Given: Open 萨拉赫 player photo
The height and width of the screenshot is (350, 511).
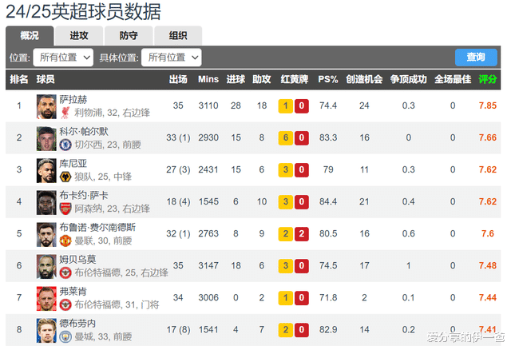Looking at the screenshot, I should (46, 106).
